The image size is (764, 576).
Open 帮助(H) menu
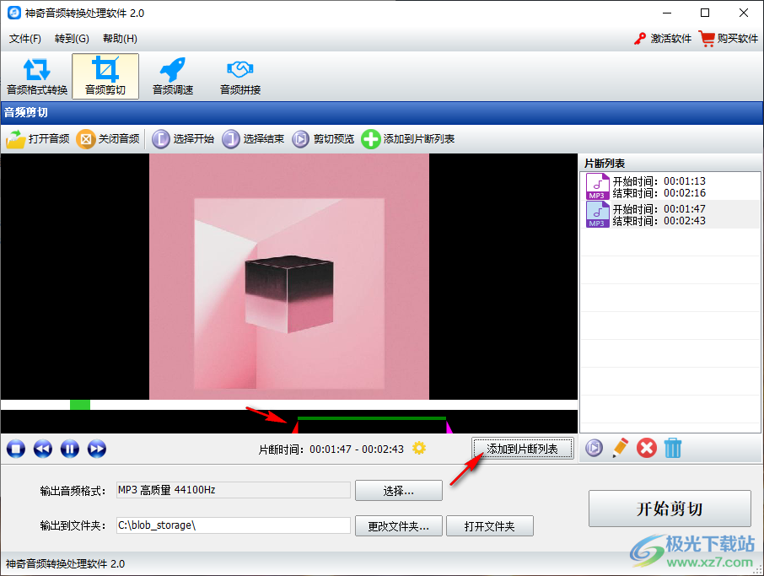tap(120, 39)
